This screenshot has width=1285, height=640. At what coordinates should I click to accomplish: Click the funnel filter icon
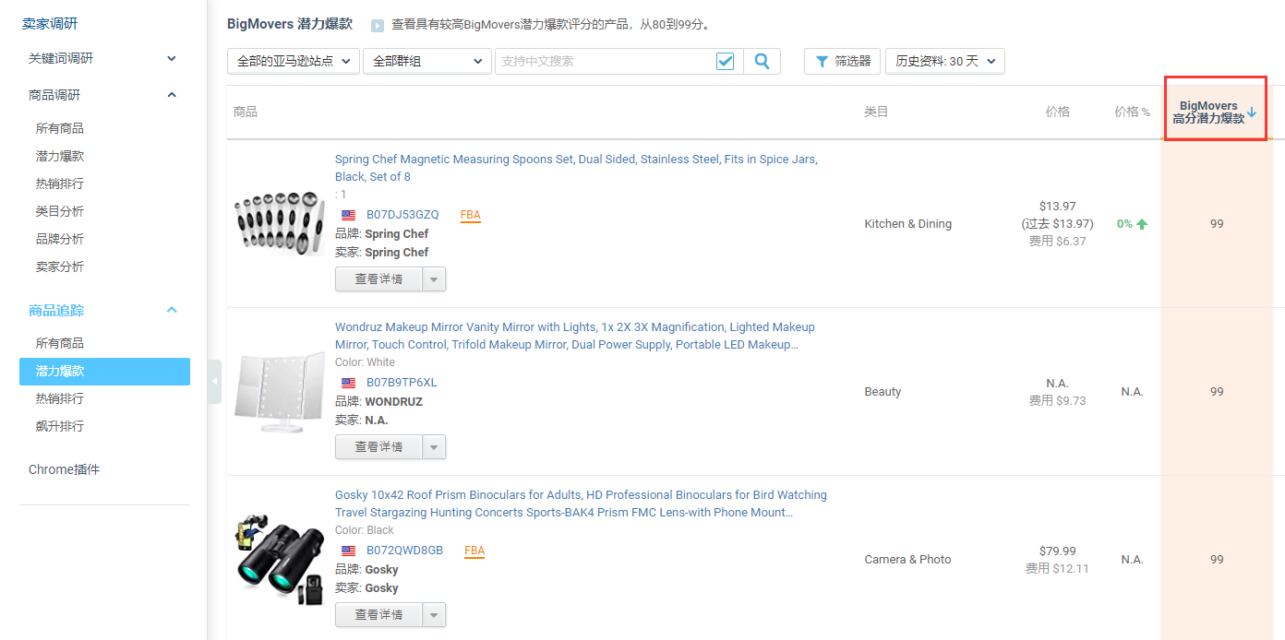822,61
